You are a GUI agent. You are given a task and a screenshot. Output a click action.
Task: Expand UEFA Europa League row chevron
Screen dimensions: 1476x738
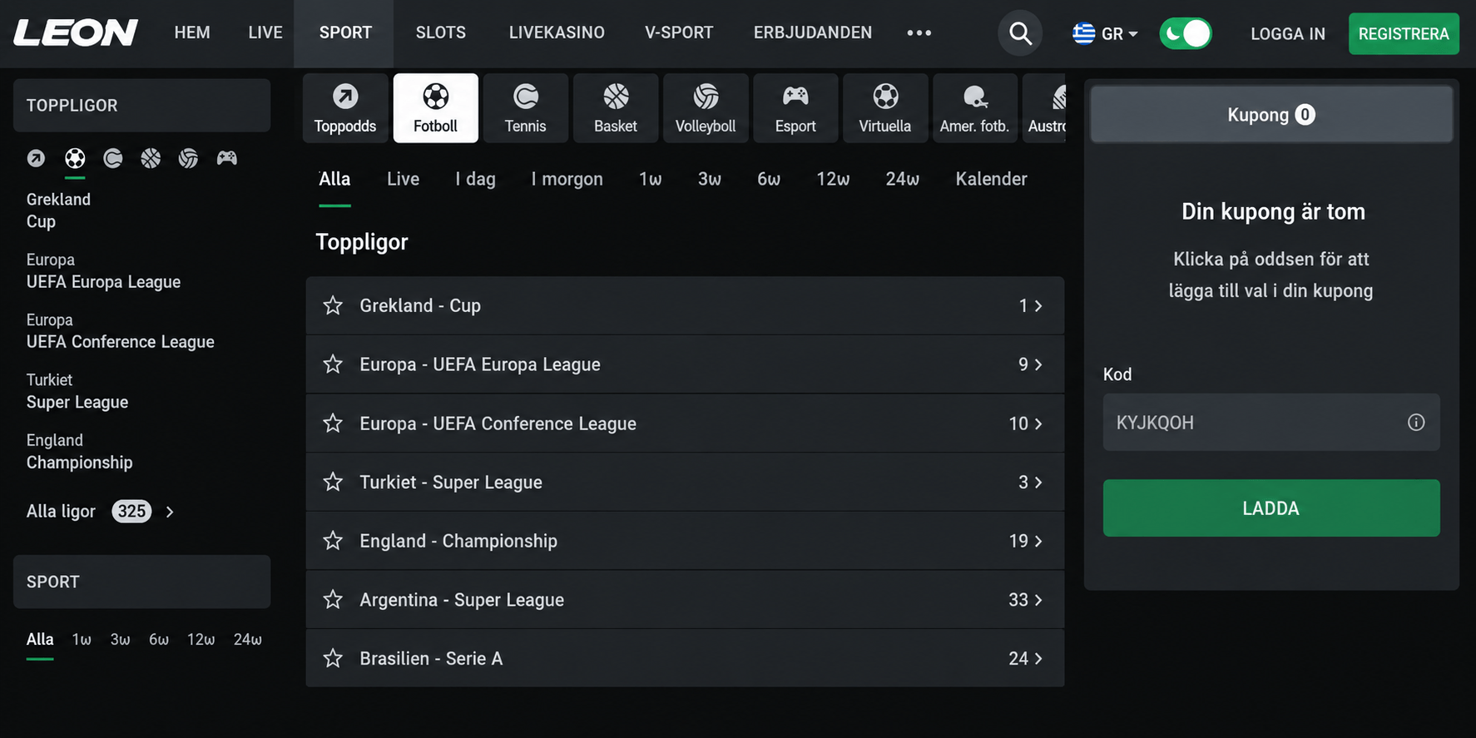pos(1038,364)
